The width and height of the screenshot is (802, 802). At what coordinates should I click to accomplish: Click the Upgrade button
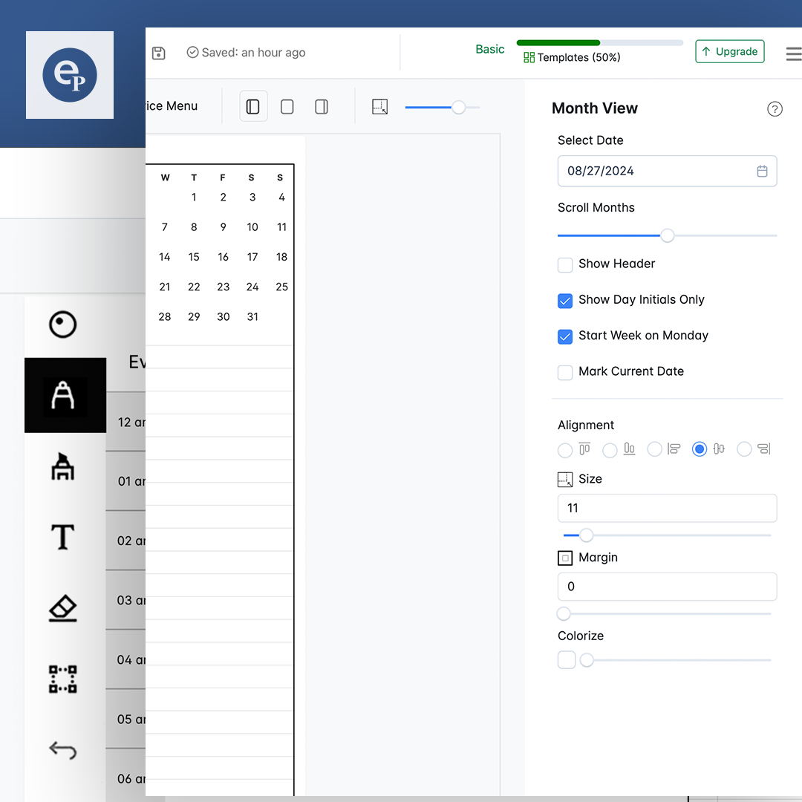[730, 51]
